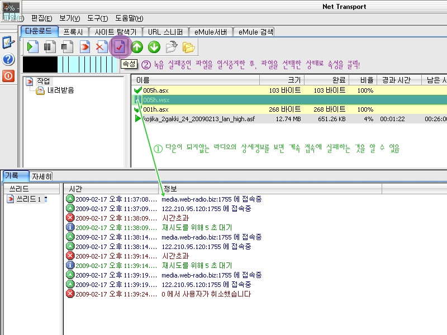The width and height of the screenshot is (447, 335).
Task: Switch to the 프록시 tab
Action: point(73,32)
